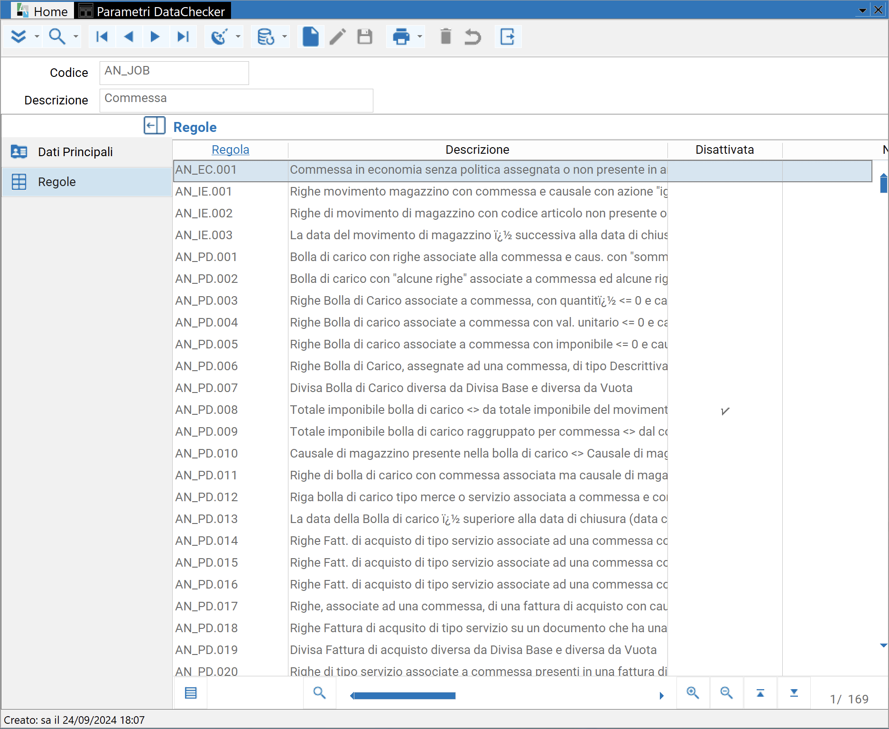Click 'Divisa Bolla di Carico diversa' description
Image resolution: width=889 pixels, height=729 pixels.
click(461, 388)
